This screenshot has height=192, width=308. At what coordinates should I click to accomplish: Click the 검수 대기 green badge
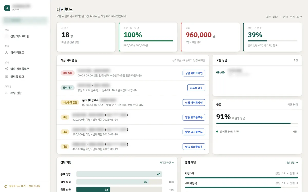tap(68, 88)
